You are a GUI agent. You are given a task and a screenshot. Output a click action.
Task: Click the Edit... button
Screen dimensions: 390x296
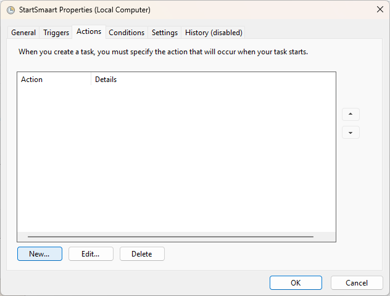[91, 253]
